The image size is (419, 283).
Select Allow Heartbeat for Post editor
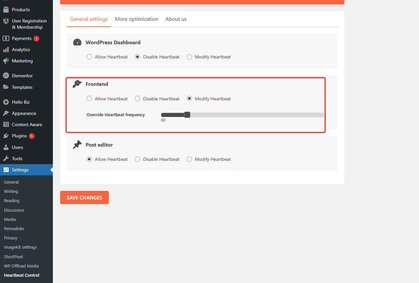[x=89, y=159]
